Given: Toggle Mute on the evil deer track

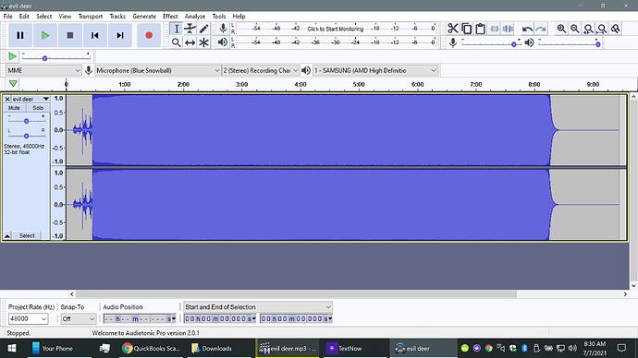Looking at the screenshot, I should click(x=14, y=108).
